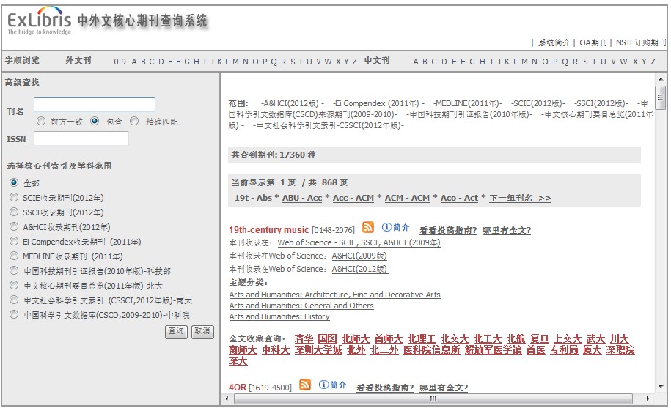The width and height of the screenshot is (671, 411).
Task: Click the horizontal scrollbar right arrow
Action: point(648,399)
